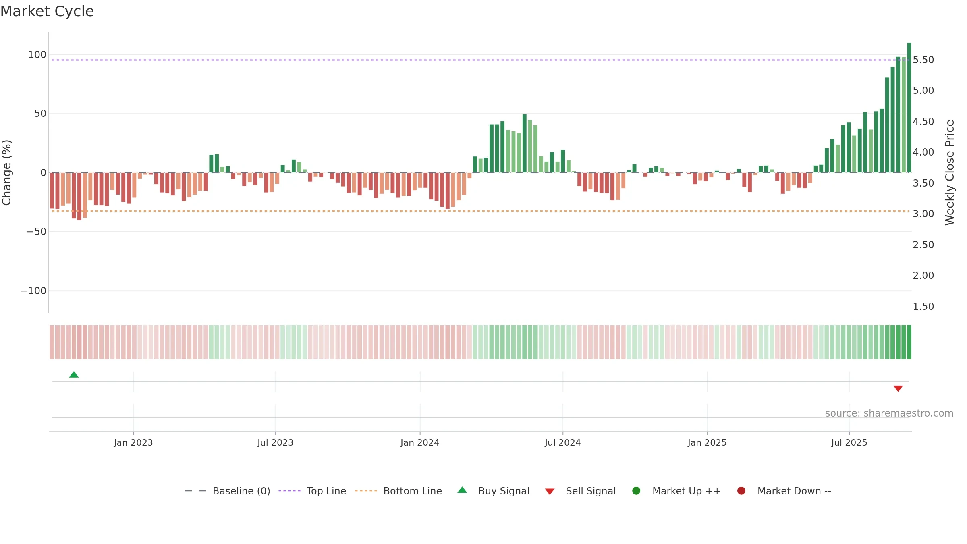Image resolution: width=967 pixels, height=544 pixels.
Task: Click the darkest green heatmap cell at right
Action: (x=909, y=342)
